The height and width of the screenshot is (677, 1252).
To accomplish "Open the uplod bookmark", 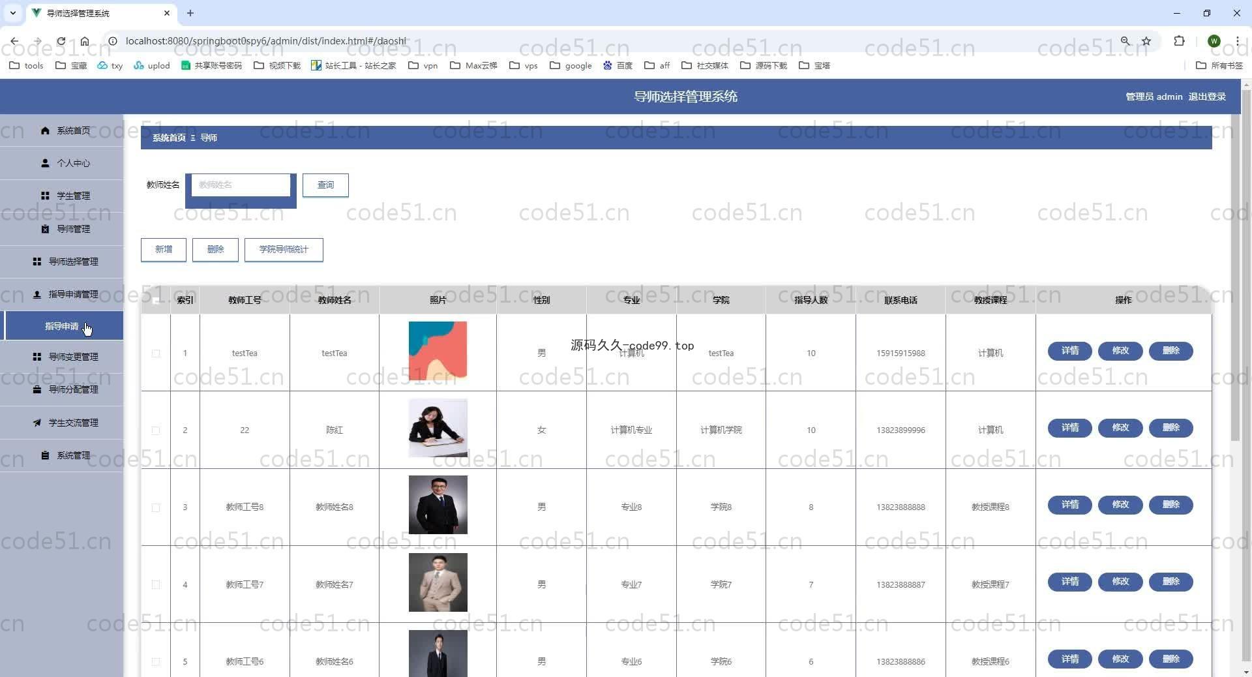I will tap(152, 65).
